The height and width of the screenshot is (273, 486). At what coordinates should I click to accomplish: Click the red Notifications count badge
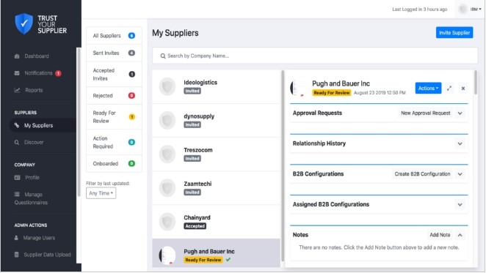pos(58,73)
